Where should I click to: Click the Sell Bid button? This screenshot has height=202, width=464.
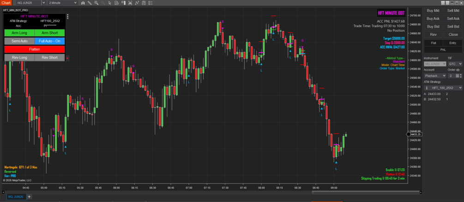pyautogui.click(x=453, y=27)
